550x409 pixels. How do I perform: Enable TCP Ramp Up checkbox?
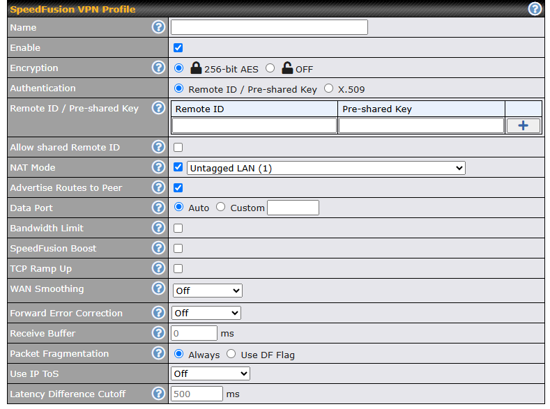(178, 269)
